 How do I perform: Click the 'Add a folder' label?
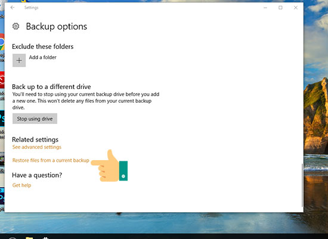43,57
